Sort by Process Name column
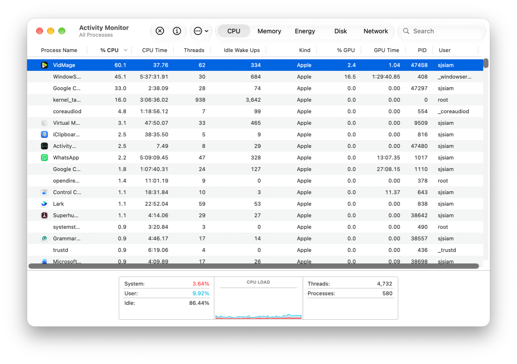517x364 pixels. 59,50
